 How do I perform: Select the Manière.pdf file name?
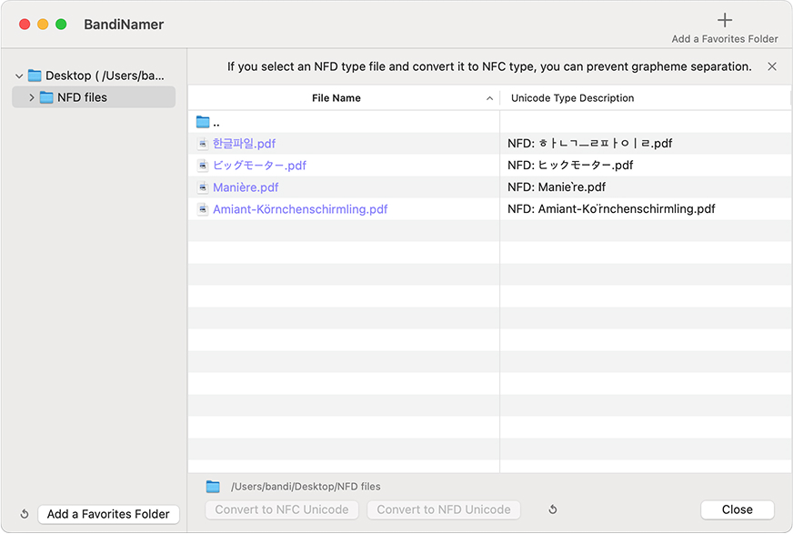(x=246, y=187)
